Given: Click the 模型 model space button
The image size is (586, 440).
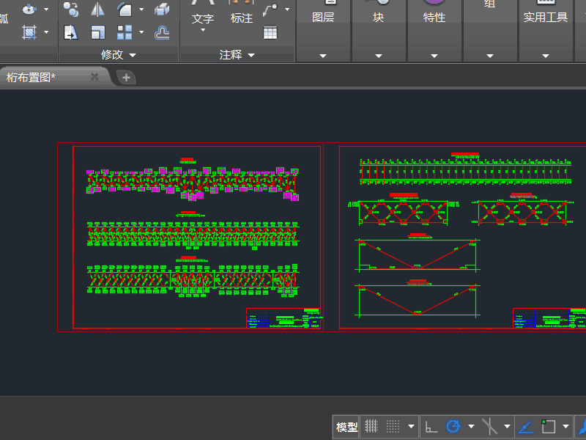Looking at the screenshot, I should tap(346, 427).
